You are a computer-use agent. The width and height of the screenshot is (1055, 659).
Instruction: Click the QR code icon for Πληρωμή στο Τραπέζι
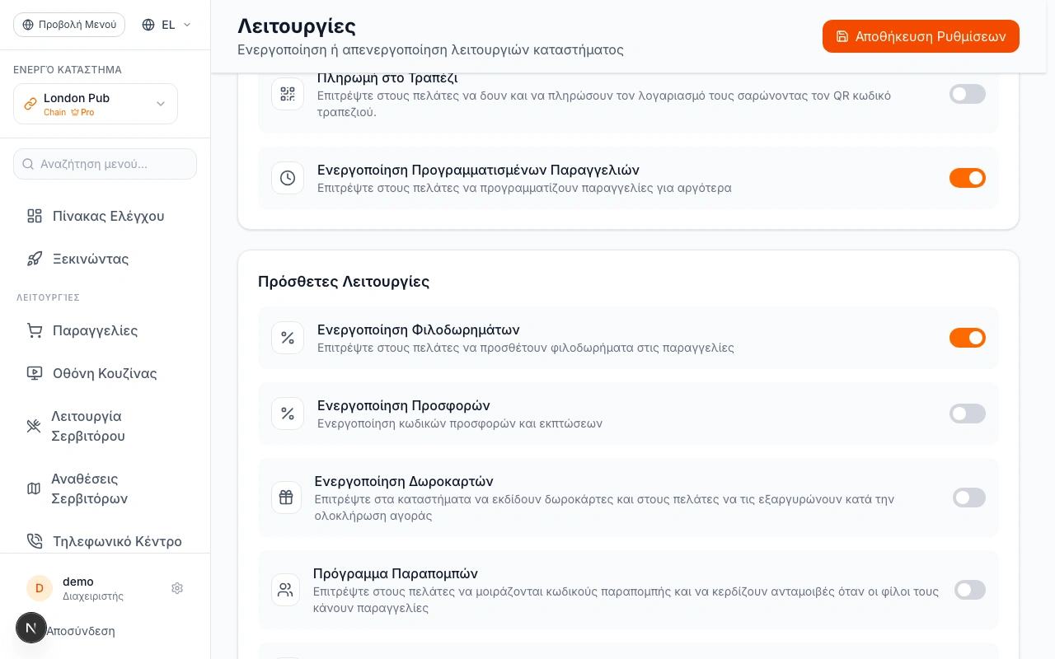(x=288, y=94)
